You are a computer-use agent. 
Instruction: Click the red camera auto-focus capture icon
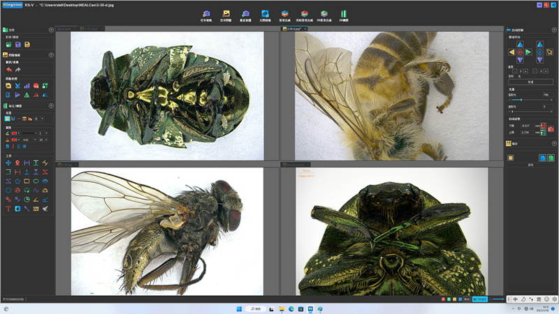[551, 129]
